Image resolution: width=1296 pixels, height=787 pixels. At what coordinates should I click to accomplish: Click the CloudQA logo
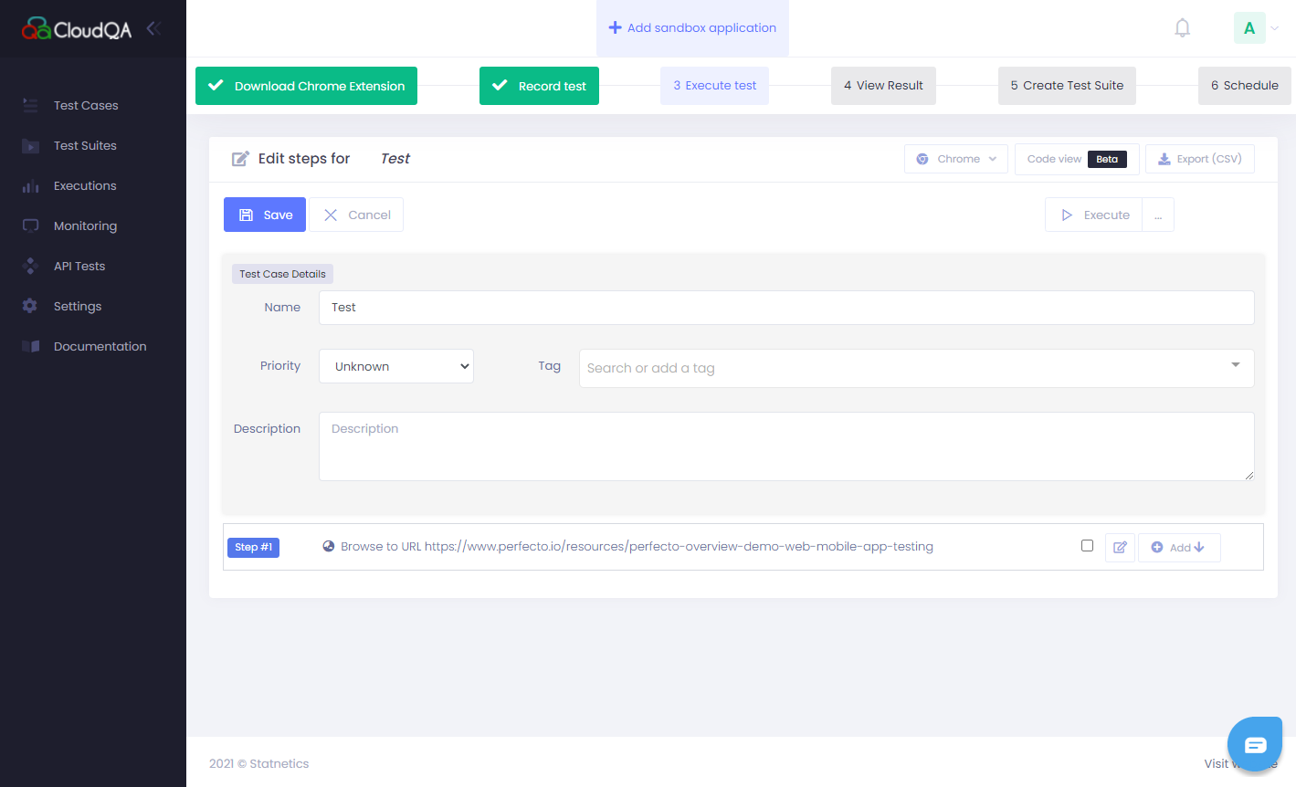pos(77,29)
